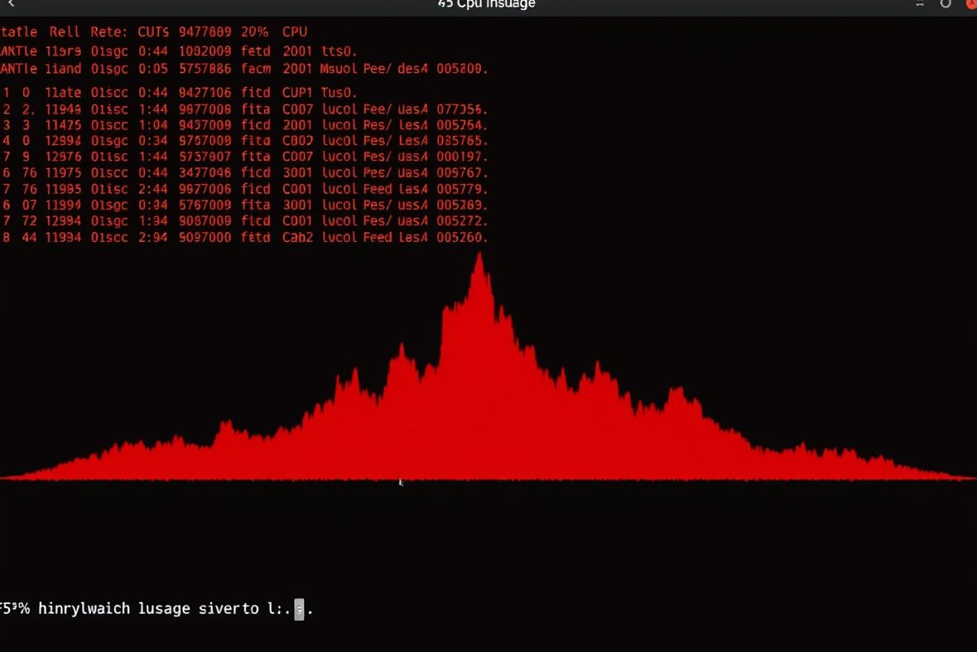
Task: Select the "Tus0." entry
Action: coord(339,92)
